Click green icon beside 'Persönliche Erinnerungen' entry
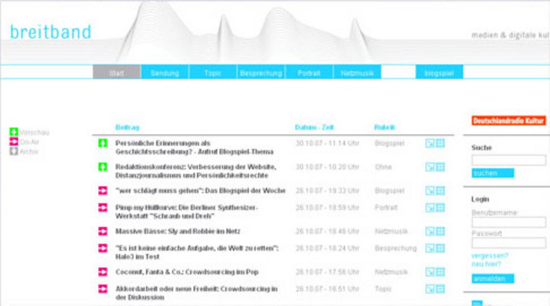Image resolution: width=550 pixels, height=306 pixels. tap(103, 143)
